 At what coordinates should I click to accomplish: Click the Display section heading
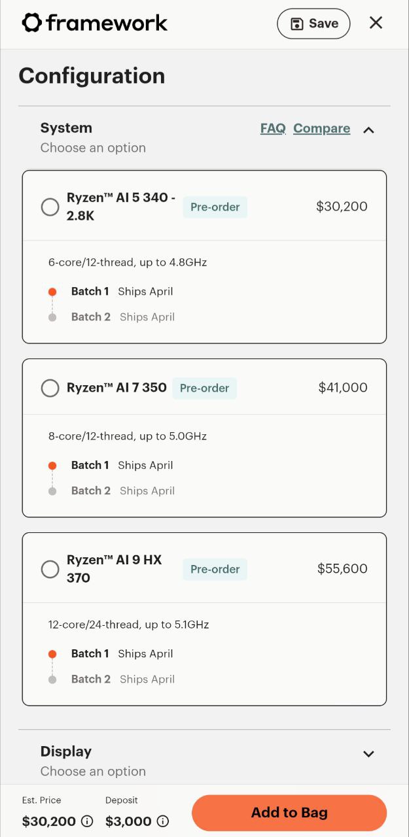click(66, 751)
